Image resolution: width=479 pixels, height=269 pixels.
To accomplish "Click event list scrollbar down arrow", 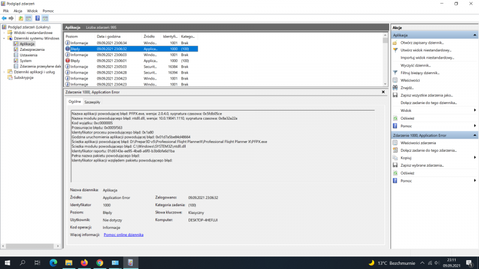I will pos(385,84).
